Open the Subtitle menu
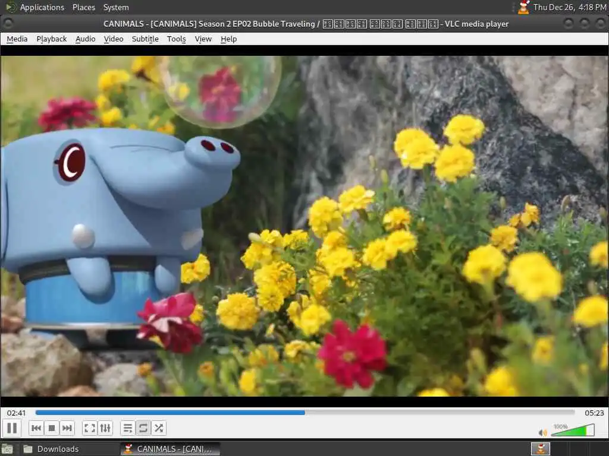Image resolution: width=609 pixels, height=456 pixels. point(145,39)
